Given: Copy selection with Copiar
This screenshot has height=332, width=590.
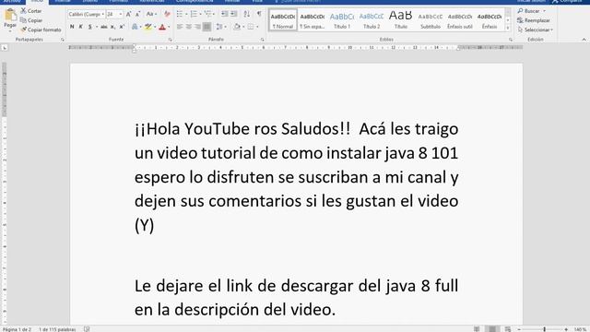Looking at the screenshot, I should (30, 20).
